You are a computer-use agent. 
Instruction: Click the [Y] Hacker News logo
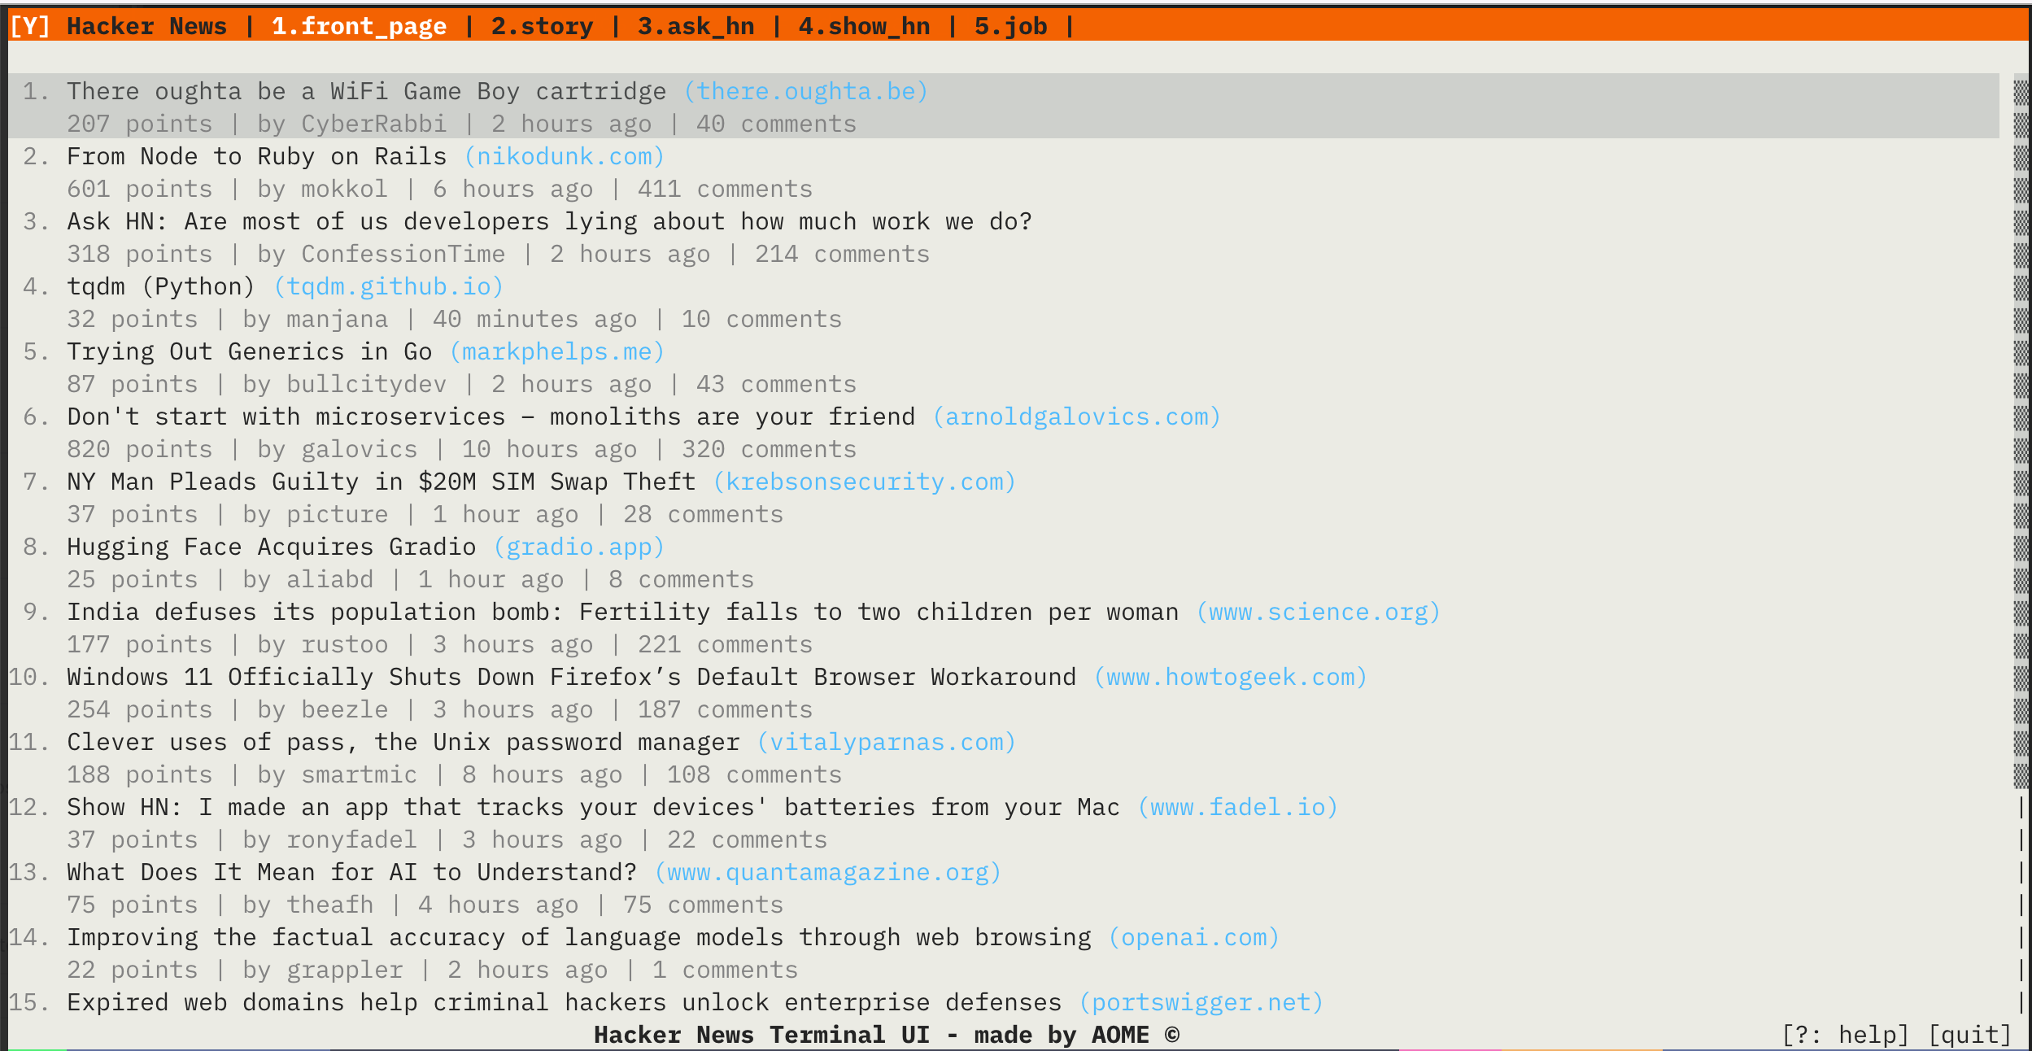[x=118, y=26]
